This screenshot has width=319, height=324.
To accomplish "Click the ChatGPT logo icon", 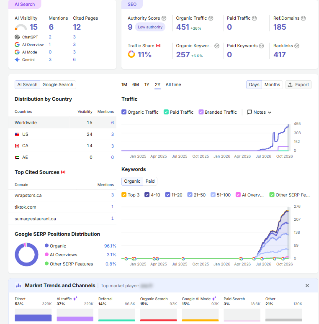I will [17, 37].
